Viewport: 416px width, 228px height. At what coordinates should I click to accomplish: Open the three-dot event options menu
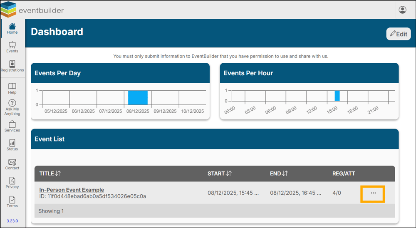373,193
